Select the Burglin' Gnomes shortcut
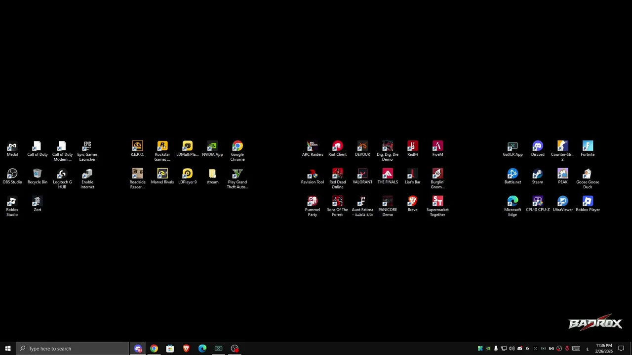Screen dimensions: 632x355 (437, 179)
